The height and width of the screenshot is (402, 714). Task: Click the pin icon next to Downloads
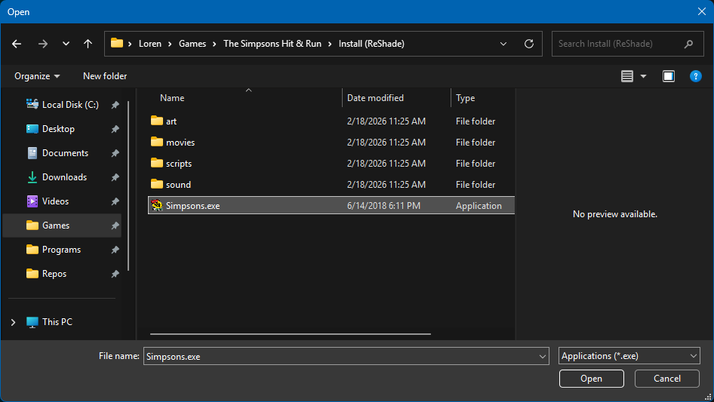pos(115,177)
